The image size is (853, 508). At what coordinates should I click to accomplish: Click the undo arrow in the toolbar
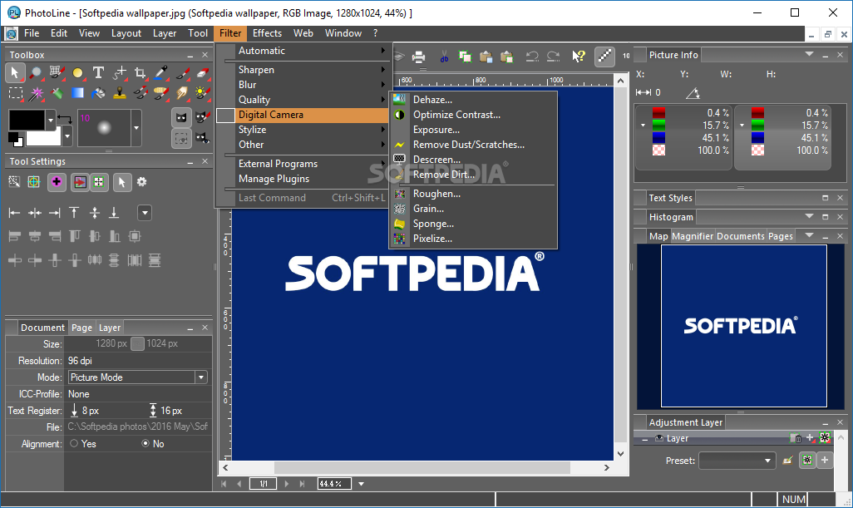(532, 57)
